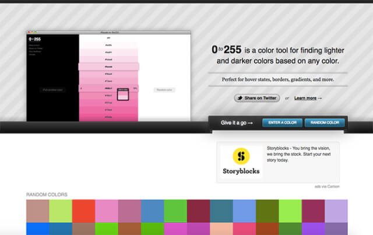The width and height of the screenshot is (373, 235).
Task: Select the pale lime-yellow green swatch
Action: [x=61, y=211]
